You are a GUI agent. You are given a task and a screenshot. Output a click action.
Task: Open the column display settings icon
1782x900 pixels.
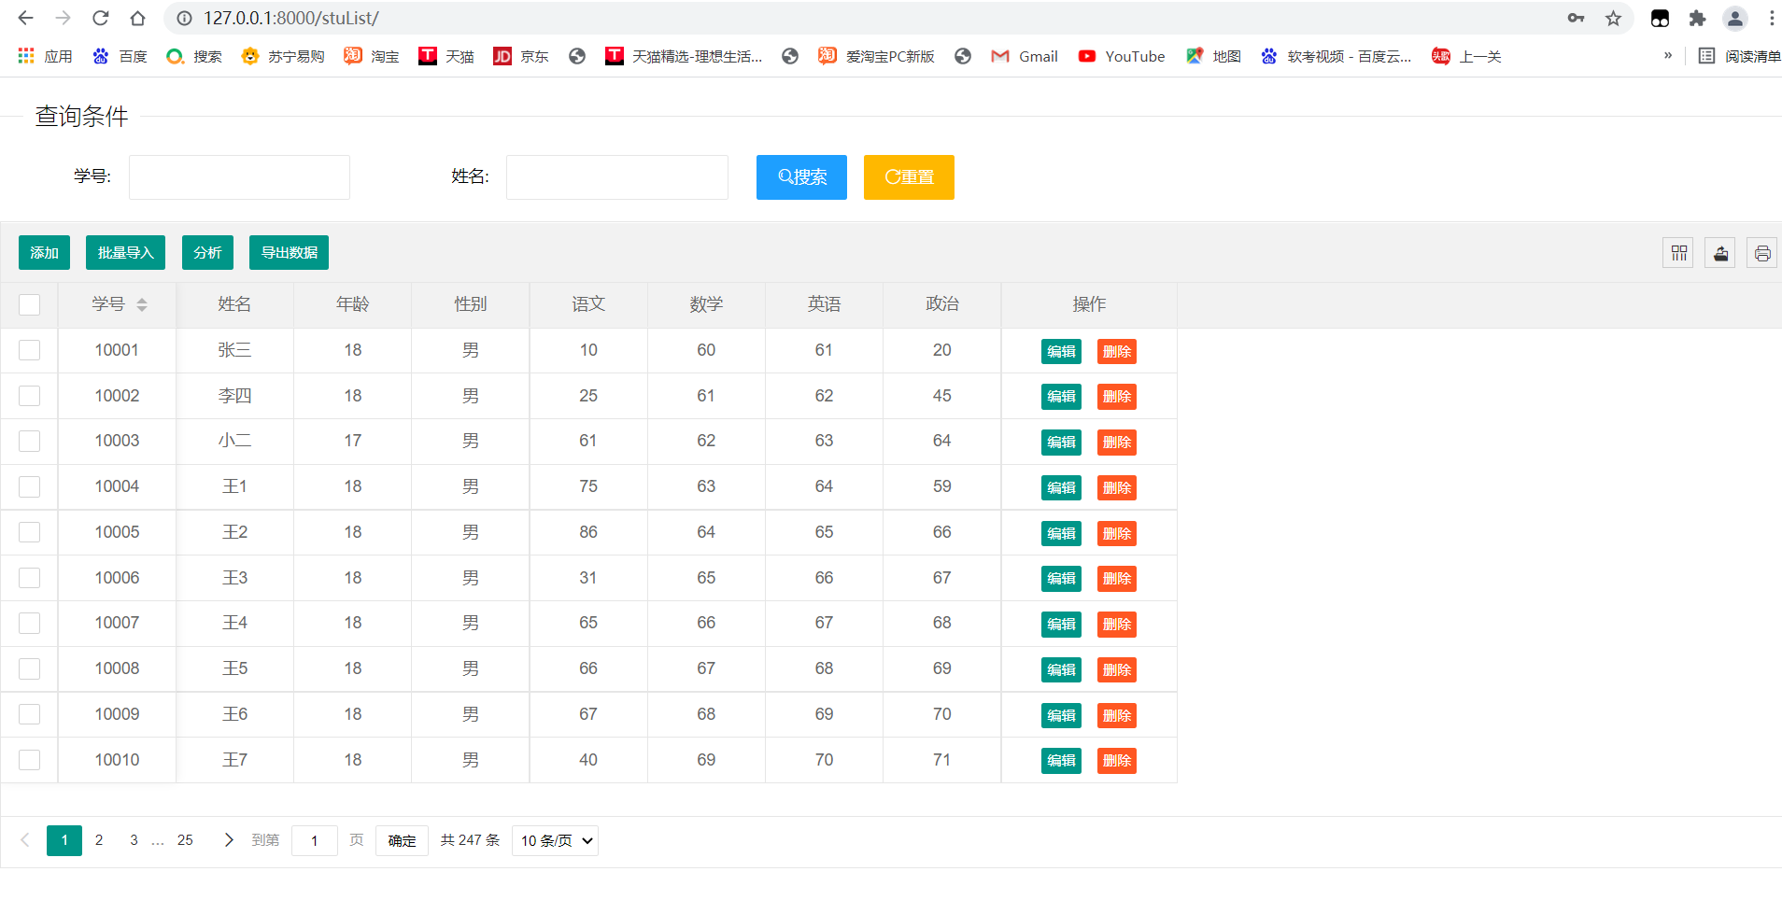[1678, 252]
